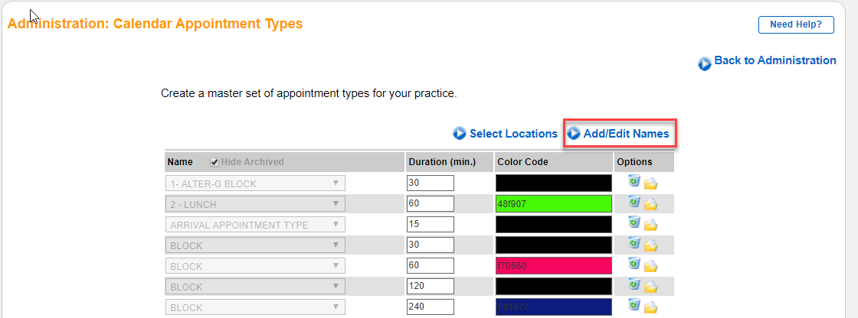Open the 1- ALTER-G BLOCK name dropdown

(255, 183)
